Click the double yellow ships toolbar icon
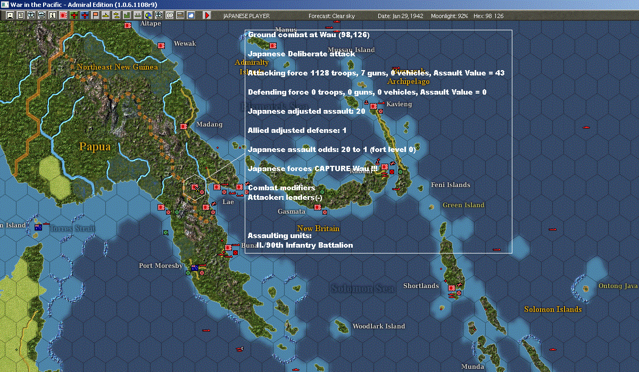The height and width of the screenshot is (372, 639). pyautogui.click(x=117, y=15)
